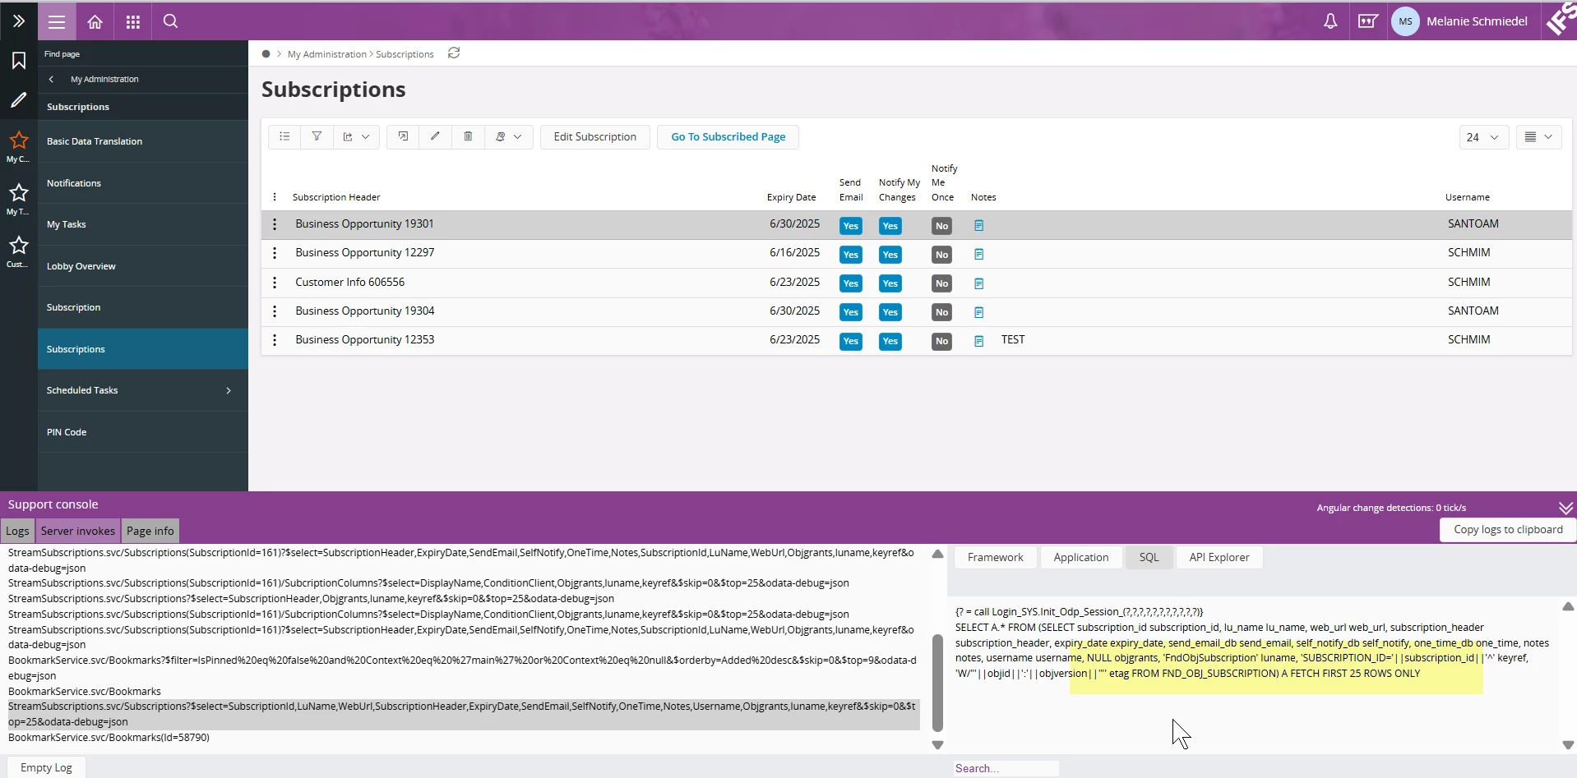Expand the navigator with the double-chevron icon
1577x778 pixels.
(x=18, y=21)
